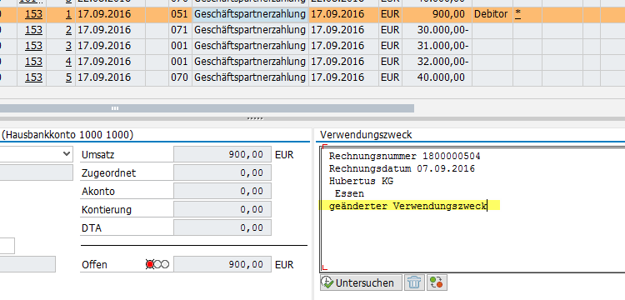Click the Zugeordnet amount field
625x300 pixels.
coord(222,172)
